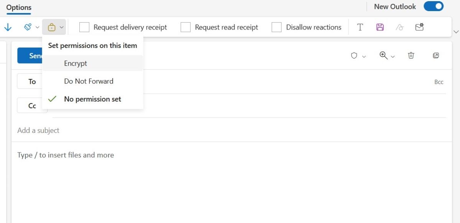460x223 pixels.
Task: Pop out the message to new window
Action: [x=435, y=56]
